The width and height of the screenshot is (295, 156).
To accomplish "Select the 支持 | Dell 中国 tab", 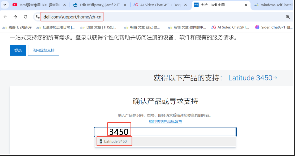I will click(221, 5).
